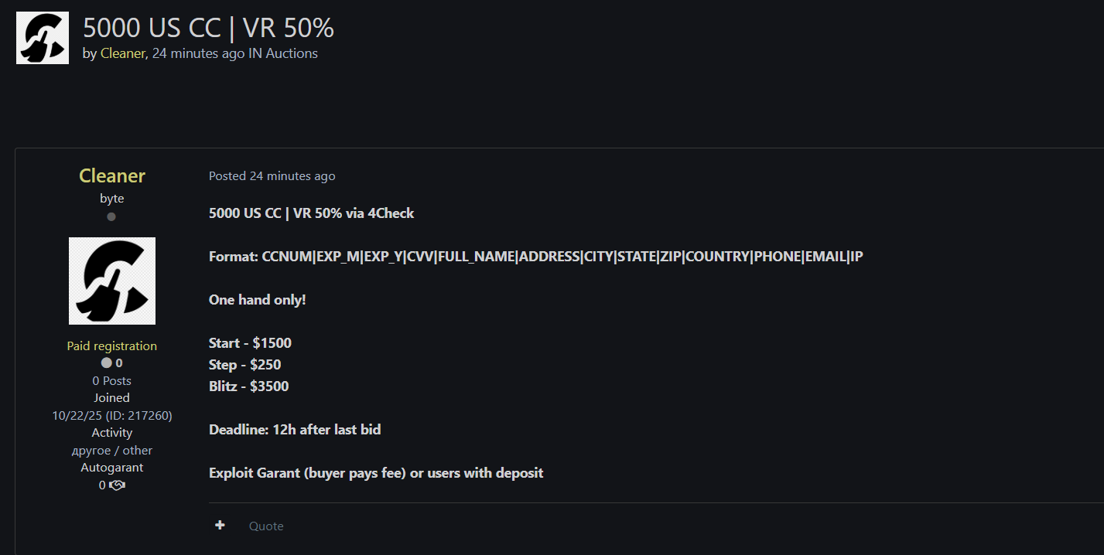Click the reputation circle icon next to 0

pyautogui.click(x=107, y=363)
